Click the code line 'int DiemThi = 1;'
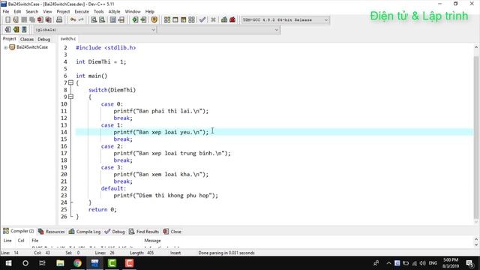The image size is (480, 270). coord(101,61)
